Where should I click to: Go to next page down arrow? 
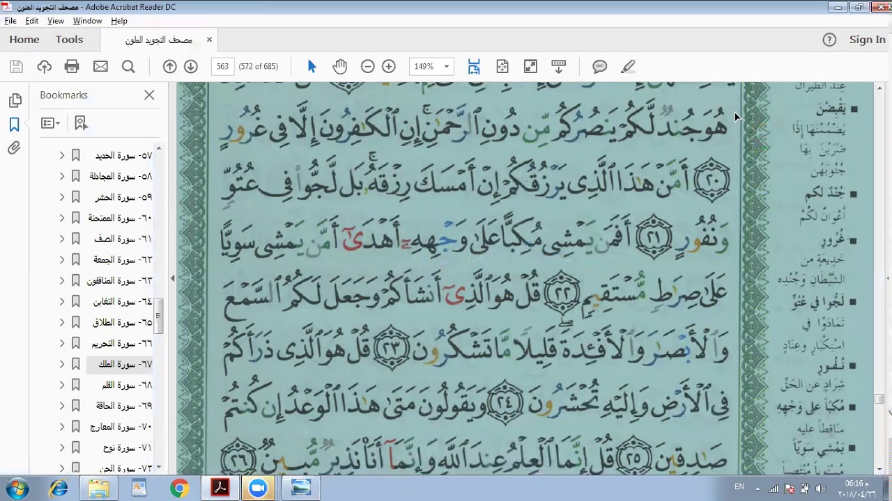click(190, 66)
